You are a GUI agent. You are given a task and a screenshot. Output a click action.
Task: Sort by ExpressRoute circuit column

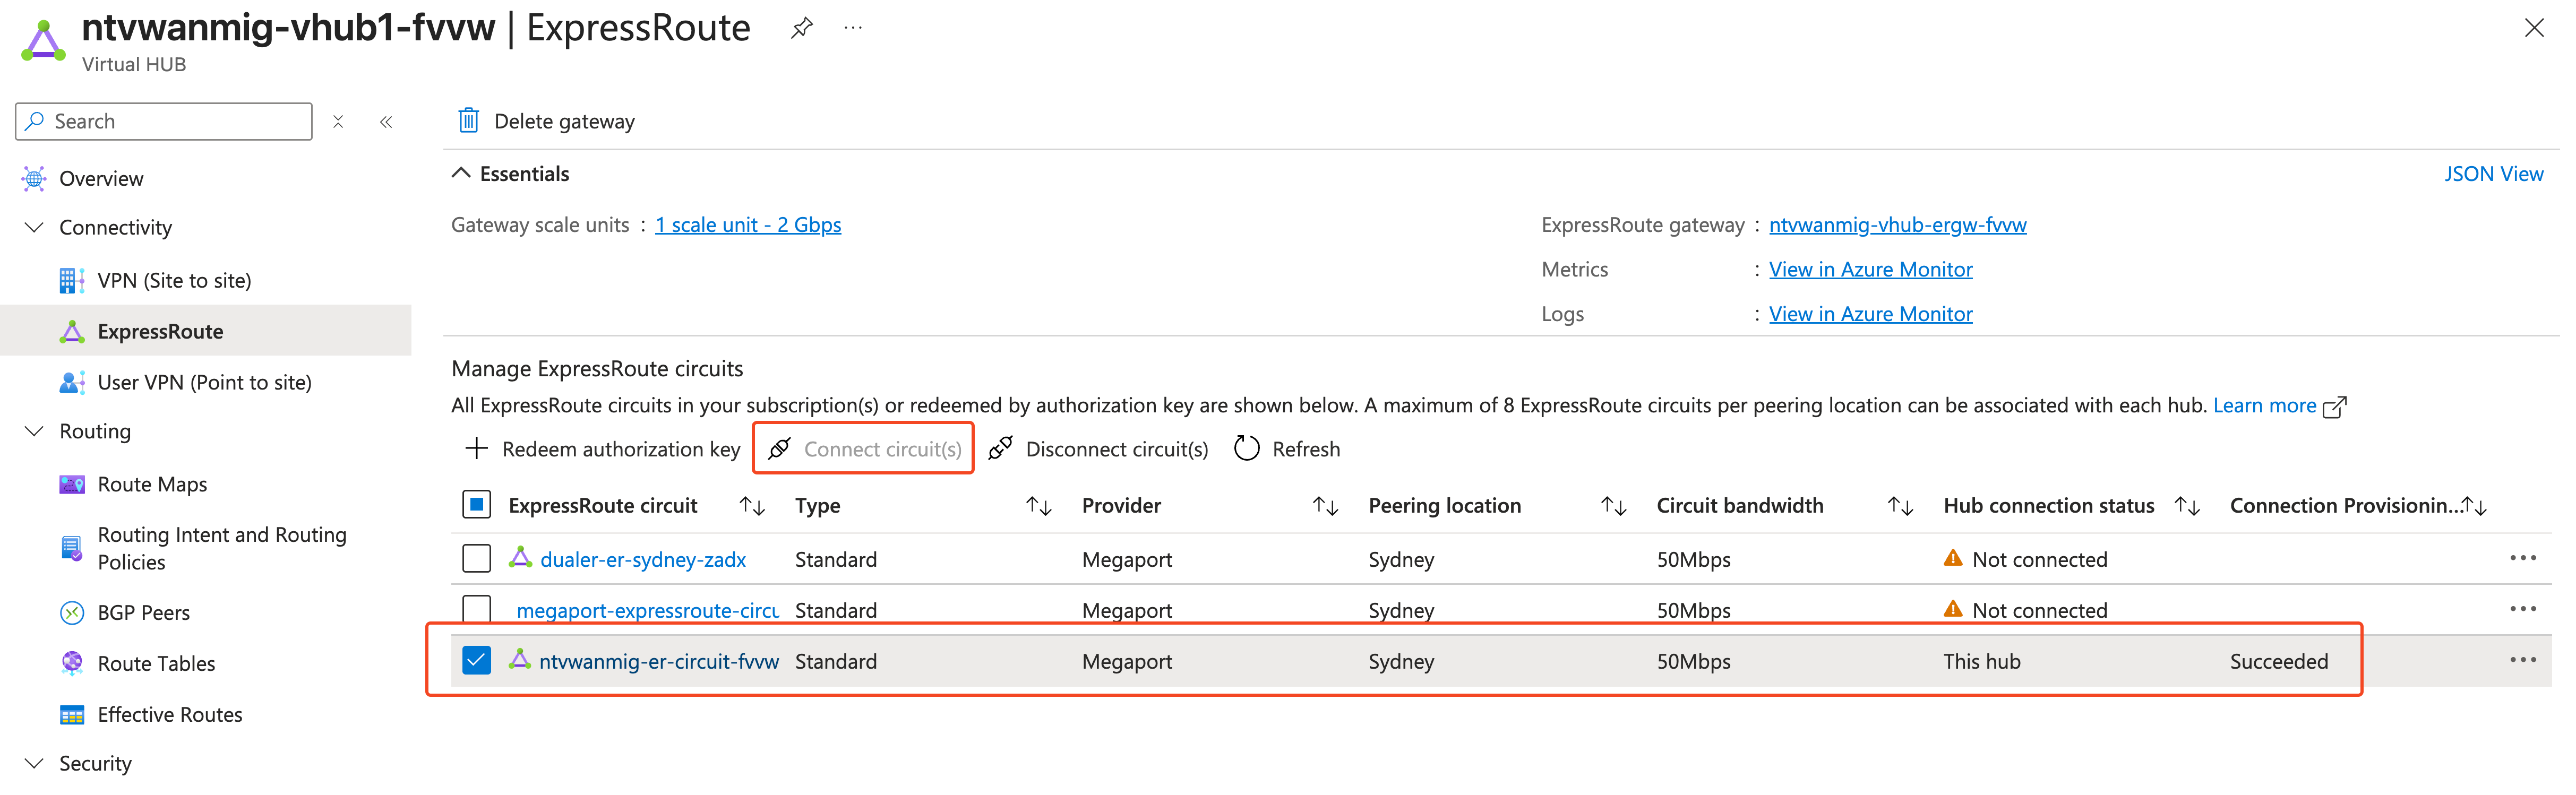(x=752, y=506)
